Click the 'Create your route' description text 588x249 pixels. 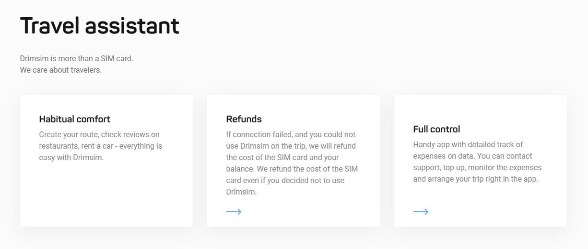click(99, 135)
